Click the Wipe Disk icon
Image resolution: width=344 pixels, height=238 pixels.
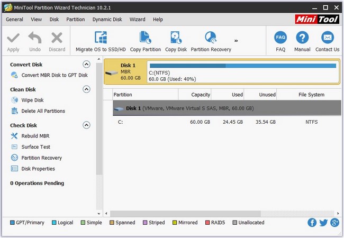[x=14, y=100]
